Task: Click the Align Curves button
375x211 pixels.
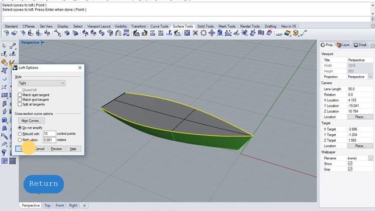Action: [31, 121]
